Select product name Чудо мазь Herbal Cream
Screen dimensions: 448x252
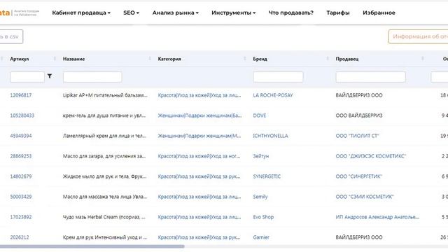click(x=104, y=217)
